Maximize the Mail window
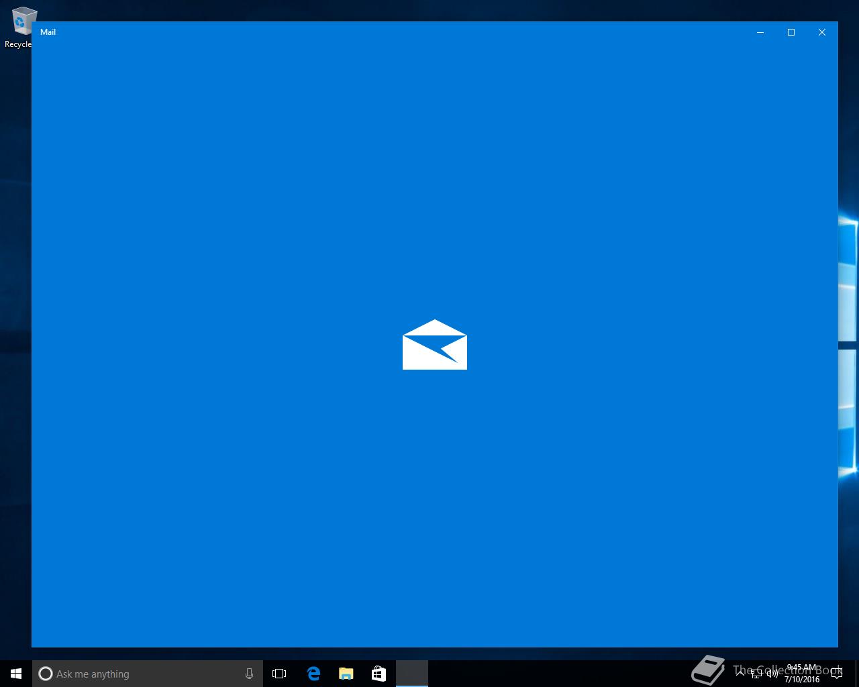The width and height of the screenshot is (859, 687). coord(791,32)
